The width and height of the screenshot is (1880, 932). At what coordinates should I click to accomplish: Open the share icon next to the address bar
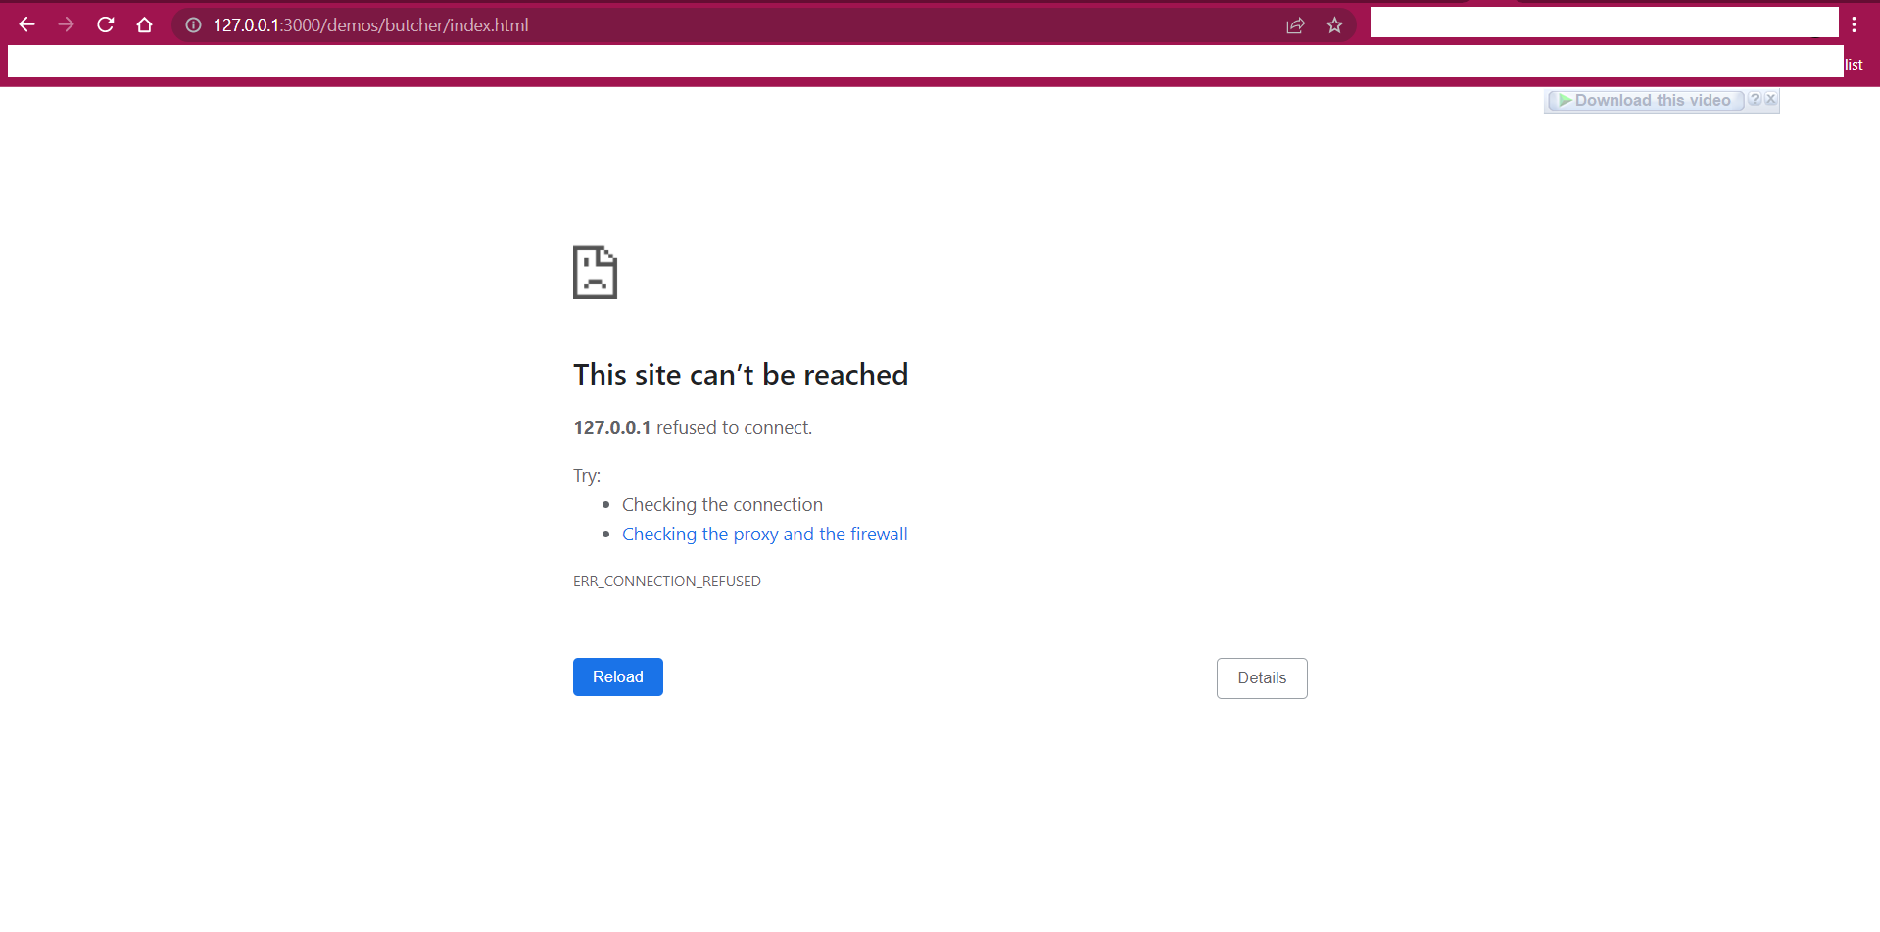click(x=1295, y=25)
